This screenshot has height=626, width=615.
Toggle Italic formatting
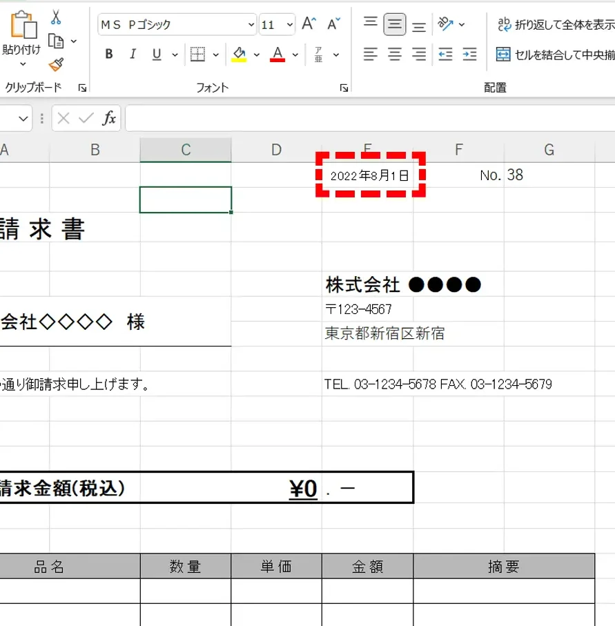coord(133,54)
